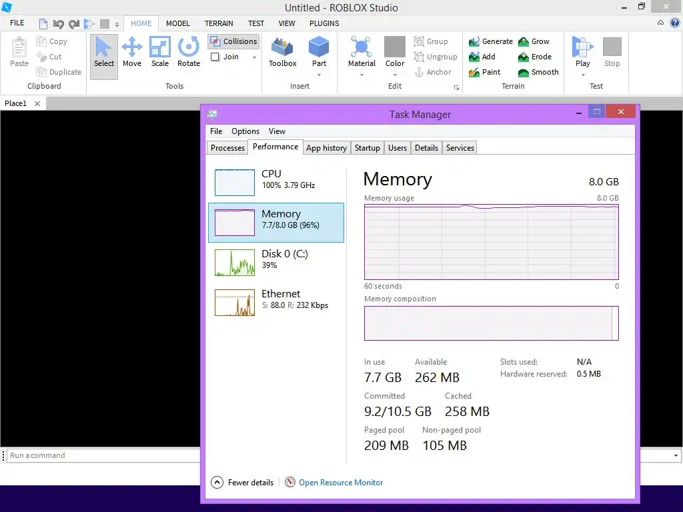
Task: Select the terrain Grow tool
Action: tap(534, 41)
